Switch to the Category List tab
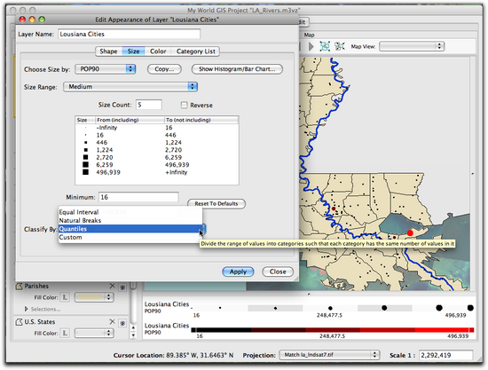The height and width of the screenshot is (370, 488). (x=196, y=51)
